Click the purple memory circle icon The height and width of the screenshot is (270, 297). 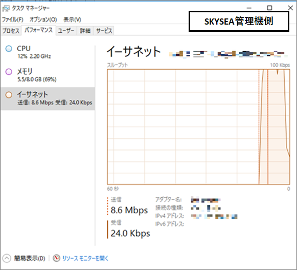tap(9, 72)
